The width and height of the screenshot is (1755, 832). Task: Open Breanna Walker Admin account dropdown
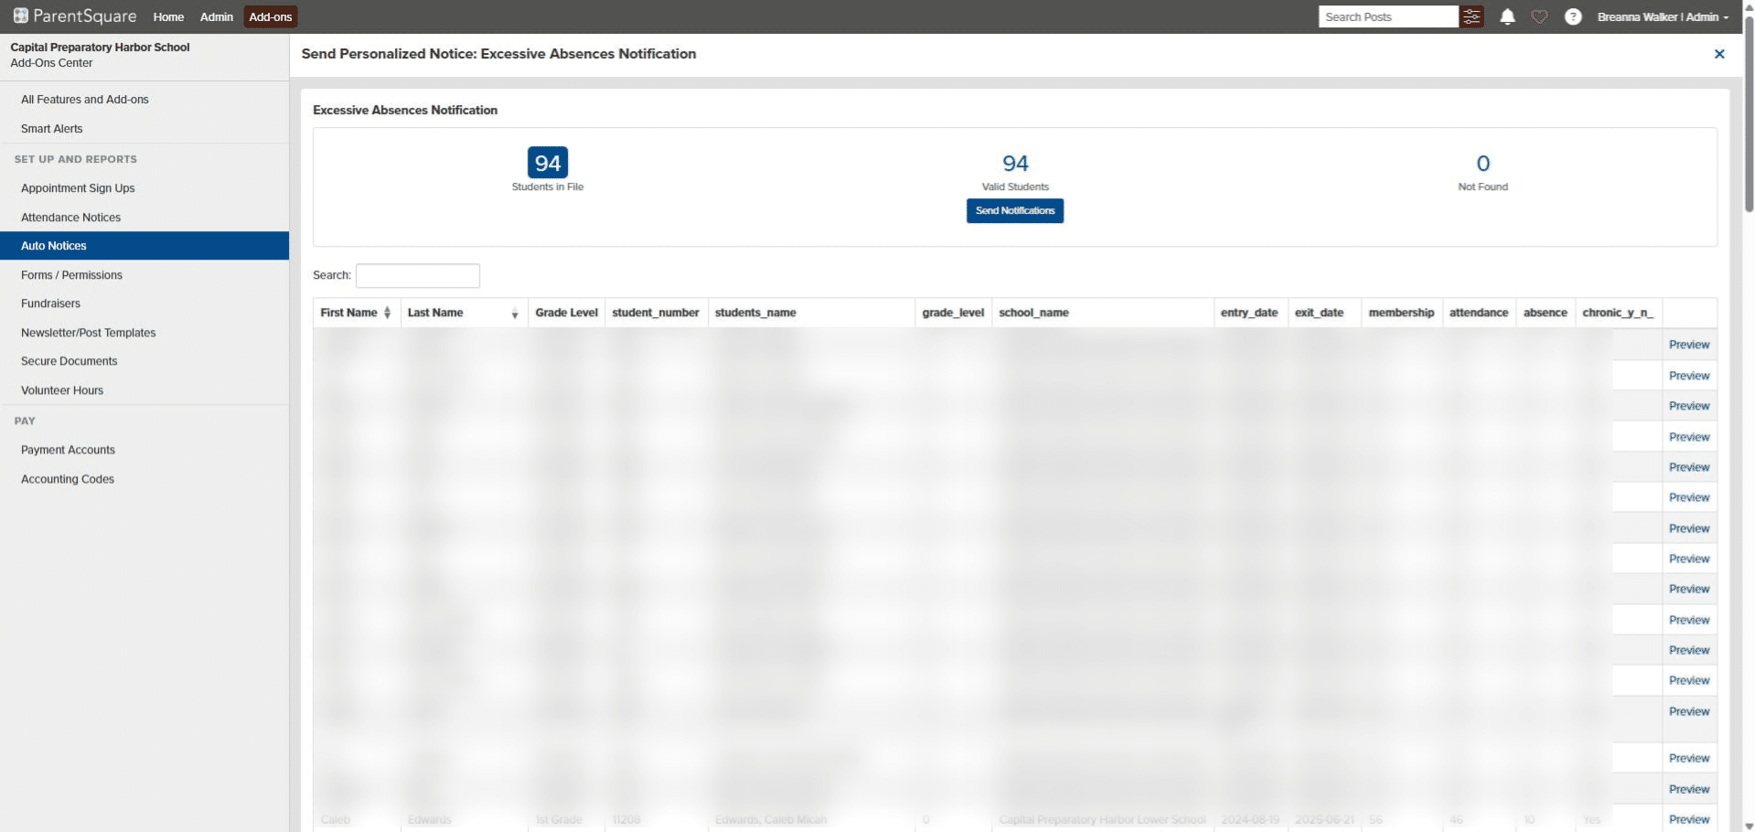pos(1663,16)
